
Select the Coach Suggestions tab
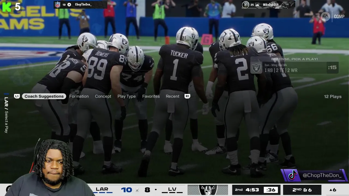[x=44, y=96]
